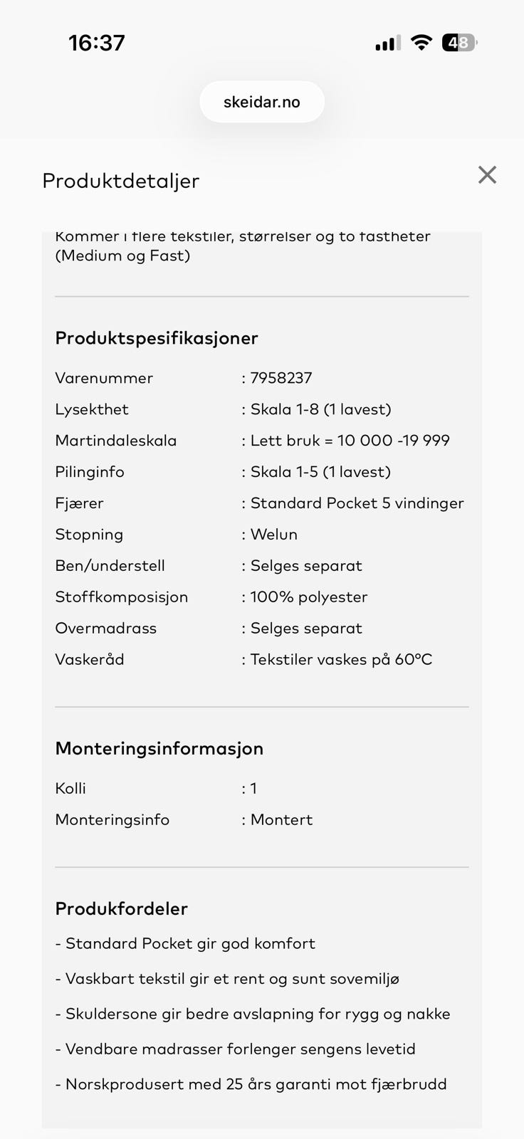The width and height of the screenshot is (524, 1139).
Task: Tap the Produktspesifikasjoner section heading
Action: (157, 338)
